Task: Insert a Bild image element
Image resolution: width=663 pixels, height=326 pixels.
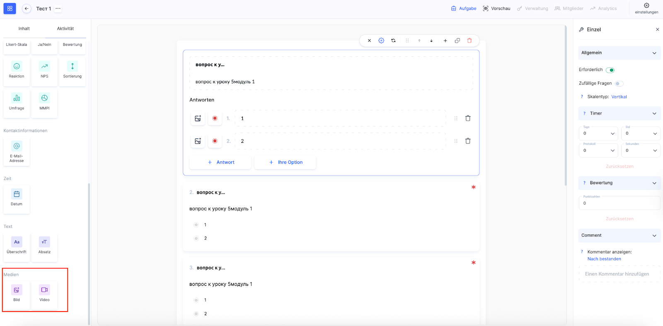Action: (17, 293)
